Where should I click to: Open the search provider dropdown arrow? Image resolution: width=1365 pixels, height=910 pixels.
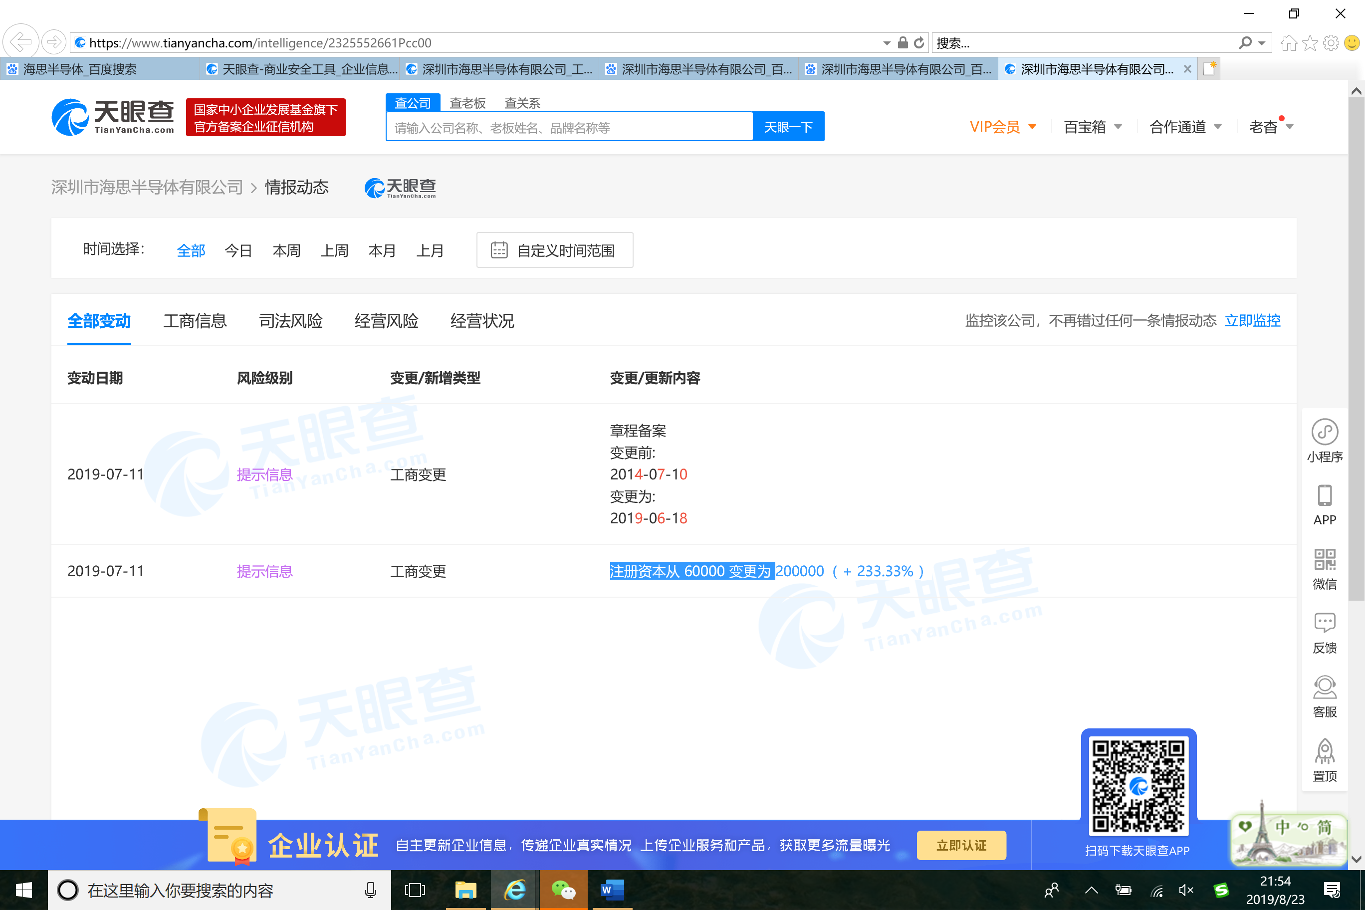pos(1262,43)
